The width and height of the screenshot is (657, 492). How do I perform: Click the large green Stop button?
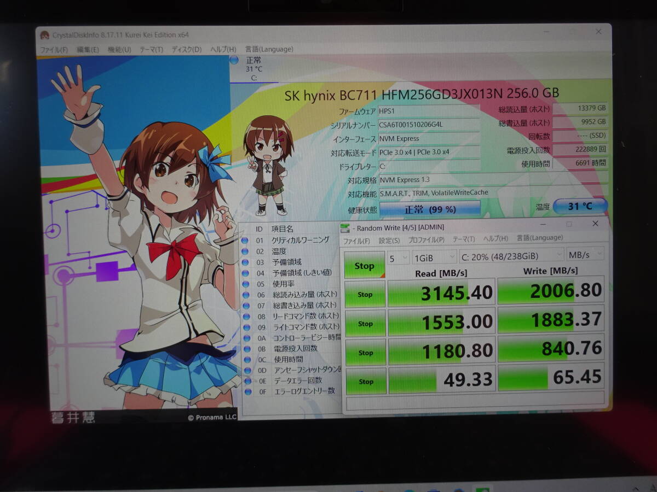[364, 265]
